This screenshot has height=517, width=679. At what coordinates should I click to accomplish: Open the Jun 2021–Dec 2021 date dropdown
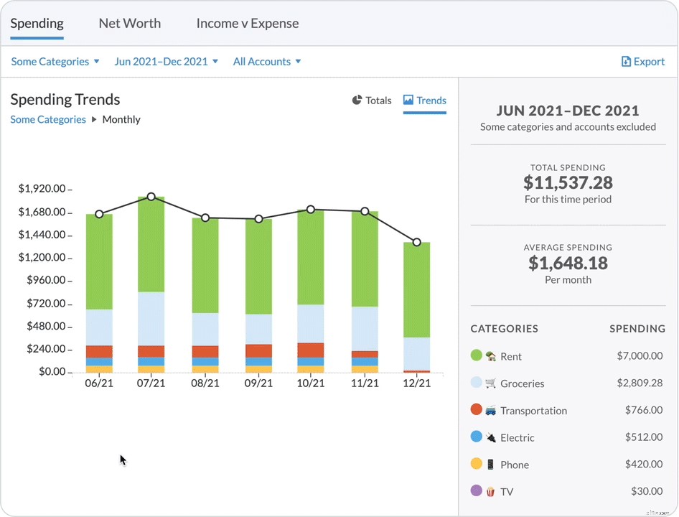pos(166,61)
